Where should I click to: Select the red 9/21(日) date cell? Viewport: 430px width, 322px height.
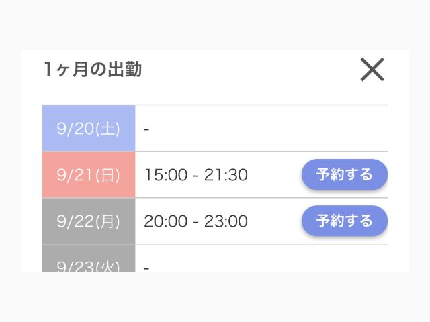[x=89, y=174]
